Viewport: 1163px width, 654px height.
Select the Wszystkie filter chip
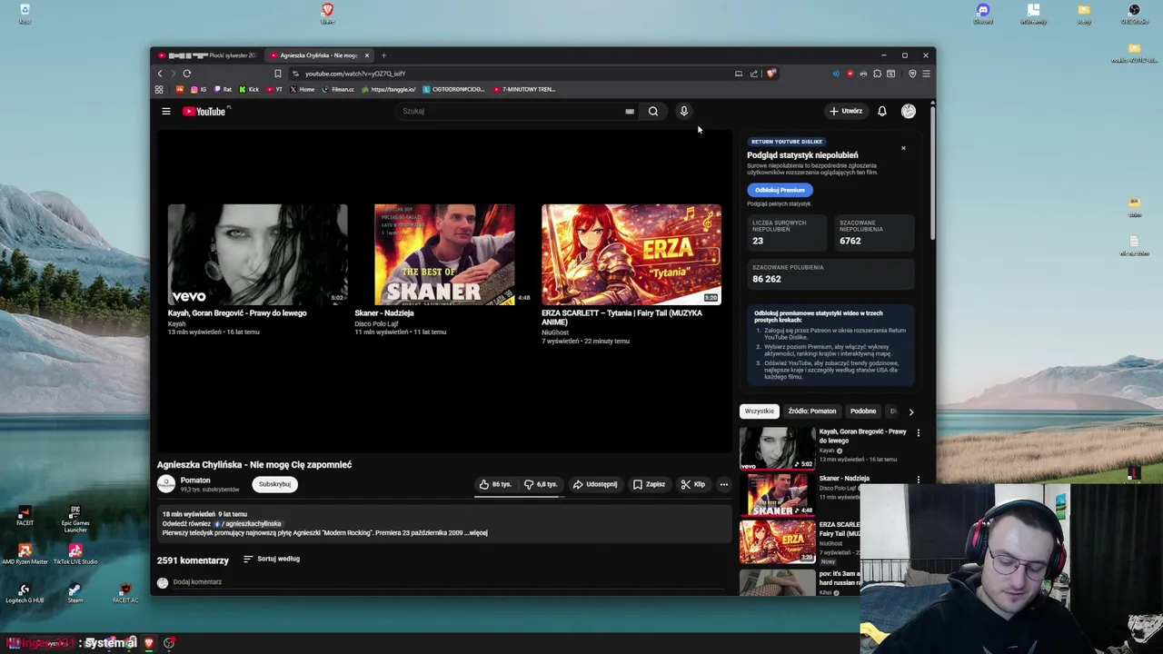pos(760,411)
